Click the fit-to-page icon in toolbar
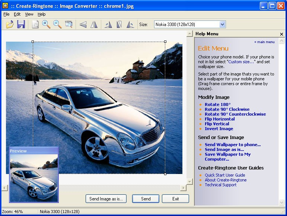Image resolution: width=287 pixels, height=216 pixels. click(35, 25)
